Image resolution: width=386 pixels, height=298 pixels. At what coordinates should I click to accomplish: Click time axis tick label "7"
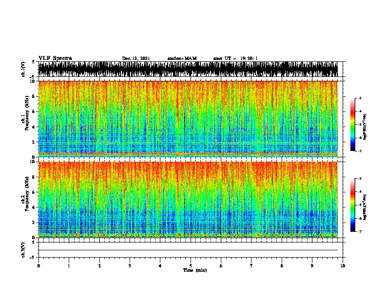click(x=251, y=266)
